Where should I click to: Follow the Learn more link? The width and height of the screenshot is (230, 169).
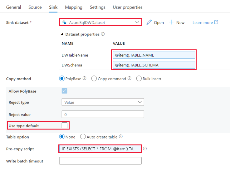click(x=203, y=23)
